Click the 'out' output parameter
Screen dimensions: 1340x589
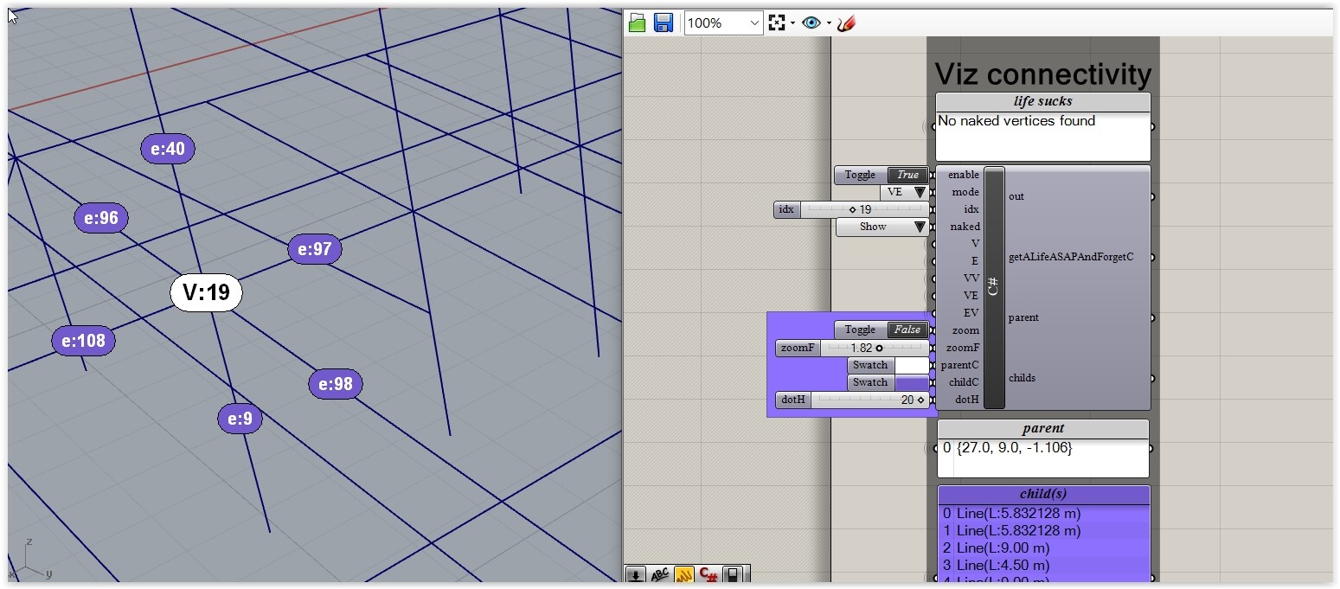pos(1016,196)
